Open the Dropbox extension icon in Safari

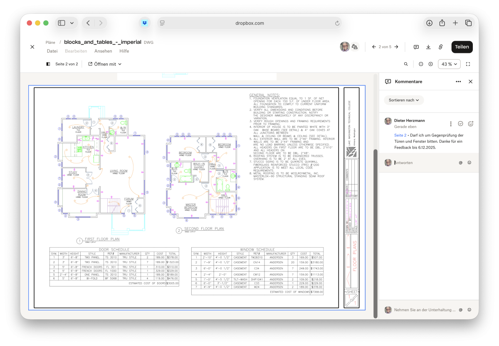coord(145,23)
